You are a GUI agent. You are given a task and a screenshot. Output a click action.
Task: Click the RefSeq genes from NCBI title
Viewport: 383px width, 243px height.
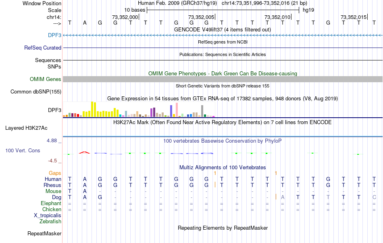223,42
